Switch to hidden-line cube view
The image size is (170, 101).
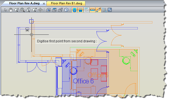pos(54,10)
